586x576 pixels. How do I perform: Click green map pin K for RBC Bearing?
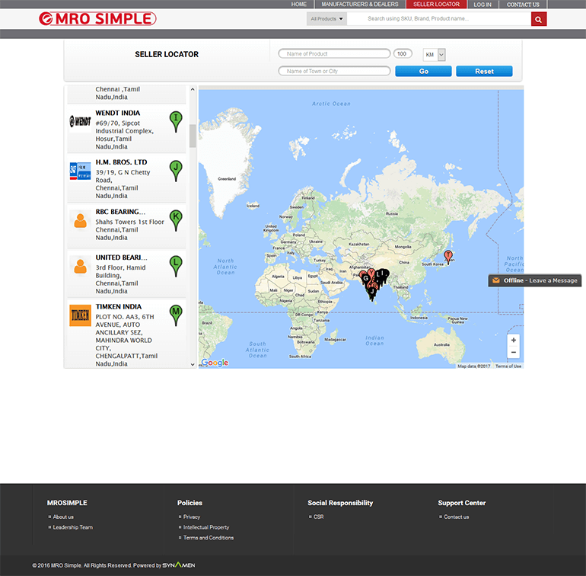click(x=176, y=218)
